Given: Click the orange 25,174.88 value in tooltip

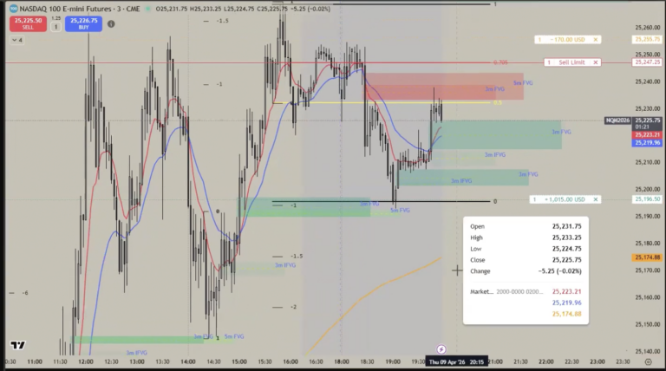Looking at the screenshot, I should click(566, 314).
